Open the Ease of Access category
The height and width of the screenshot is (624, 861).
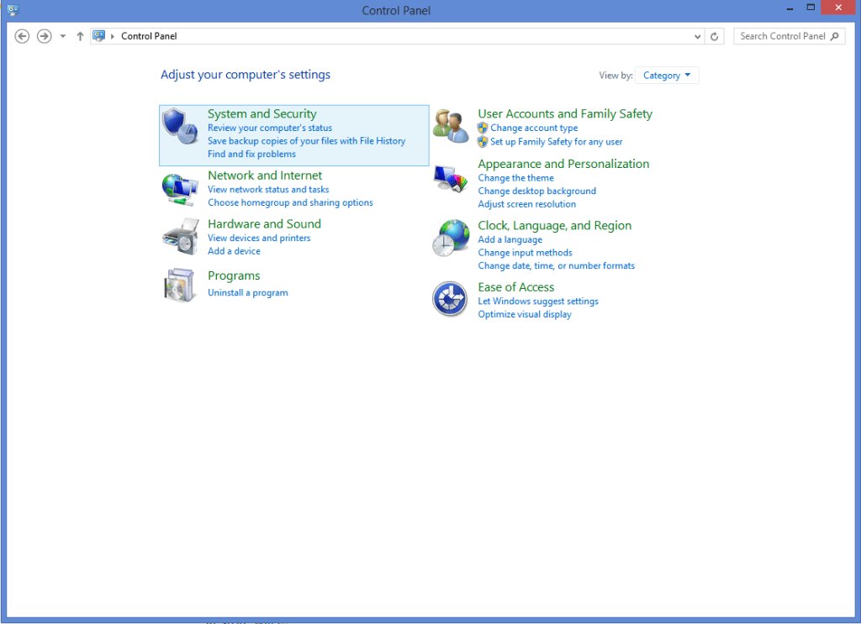516,287
